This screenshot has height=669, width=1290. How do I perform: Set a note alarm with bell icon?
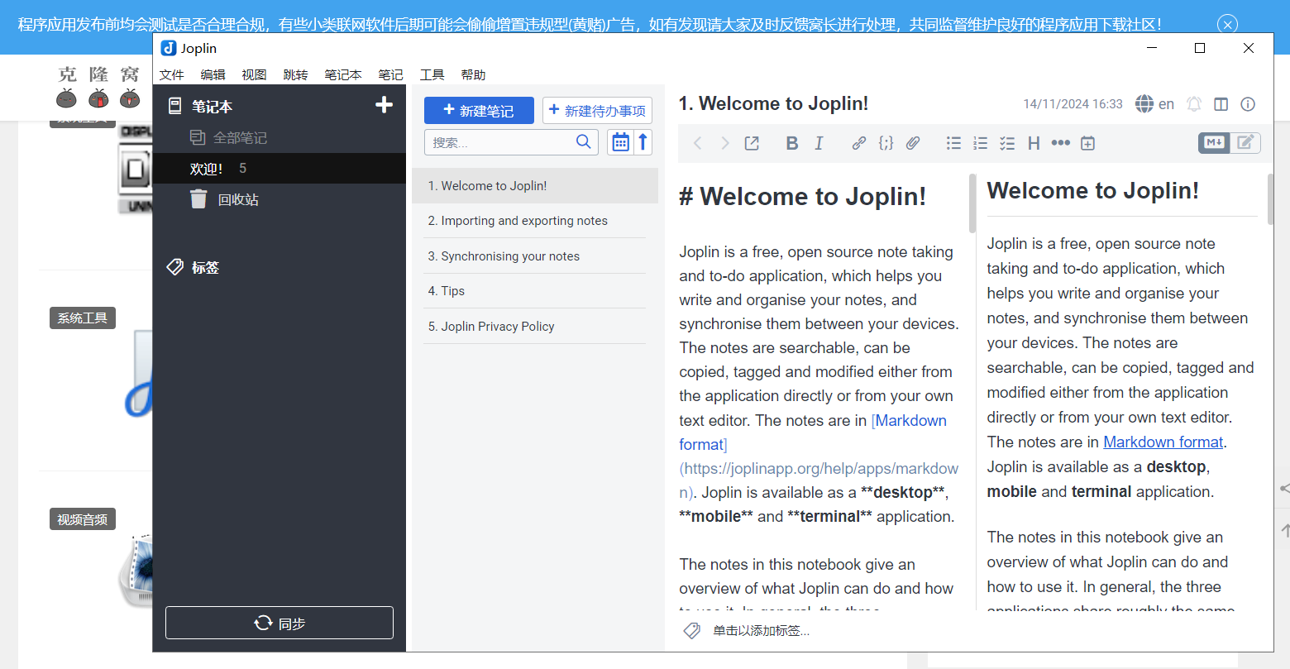click(x=1194, y=103)
